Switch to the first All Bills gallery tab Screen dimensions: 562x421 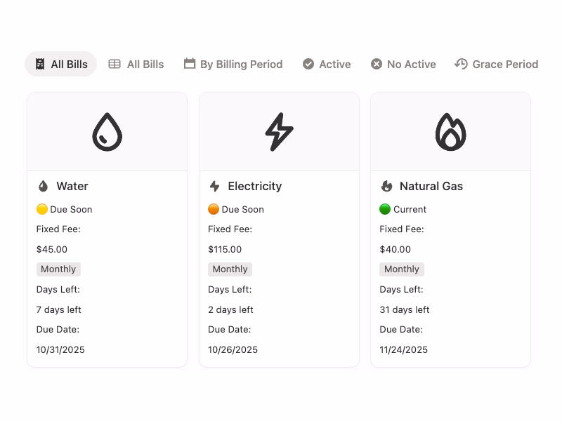(x=61, y=64)
